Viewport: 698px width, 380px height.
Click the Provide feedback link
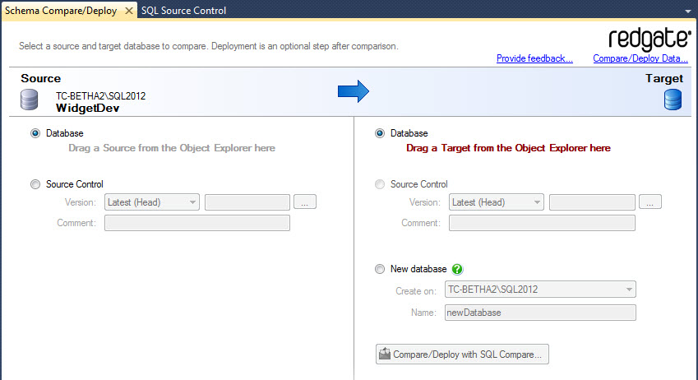click(x=534, y=58)
